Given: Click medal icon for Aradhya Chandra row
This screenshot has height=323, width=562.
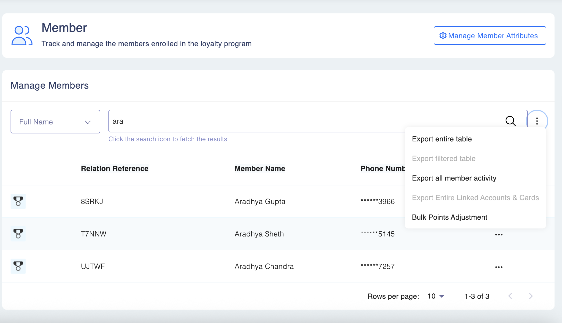Looking at the screenshot, I should pyautogui.click(x=18, y=266).
